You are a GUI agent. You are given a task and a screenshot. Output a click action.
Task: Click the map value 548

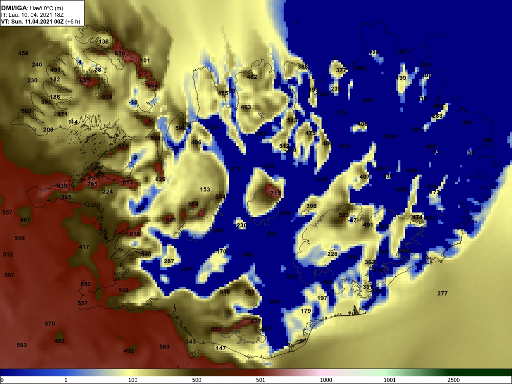coord(123,290)
